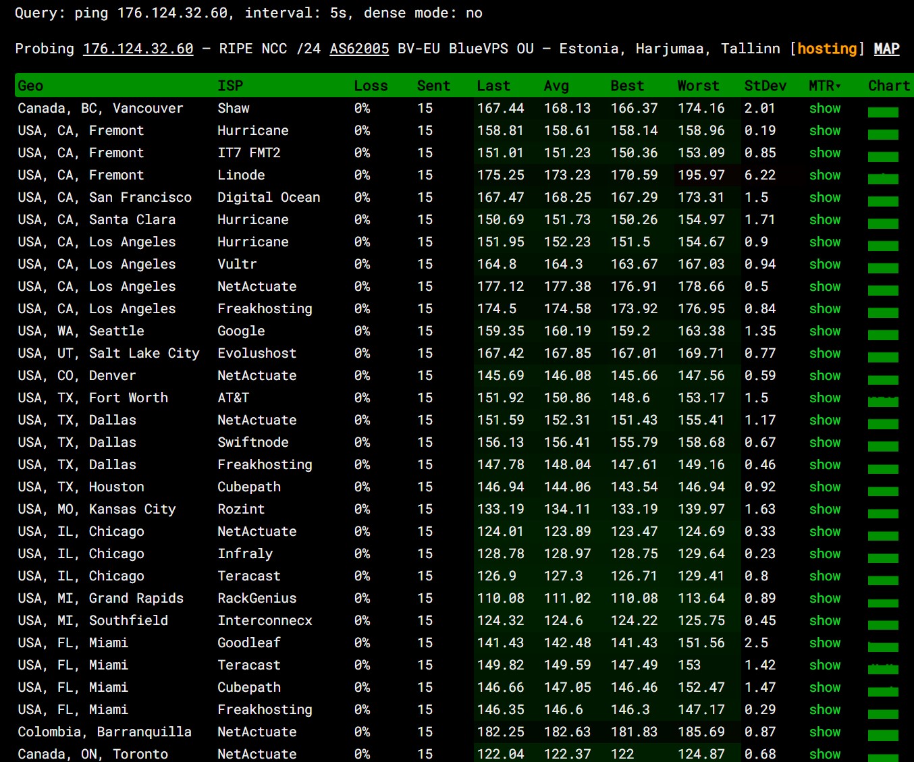Screen dimensions: 914x762
Task: Open latency chart for Fremont Linode row
Action: (883, 179)
